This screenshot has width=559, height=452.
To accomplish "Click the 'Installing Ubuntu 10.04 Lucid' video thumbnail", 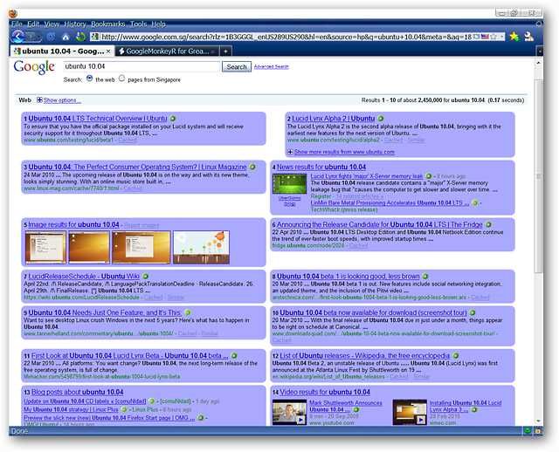I will point(410,412).
